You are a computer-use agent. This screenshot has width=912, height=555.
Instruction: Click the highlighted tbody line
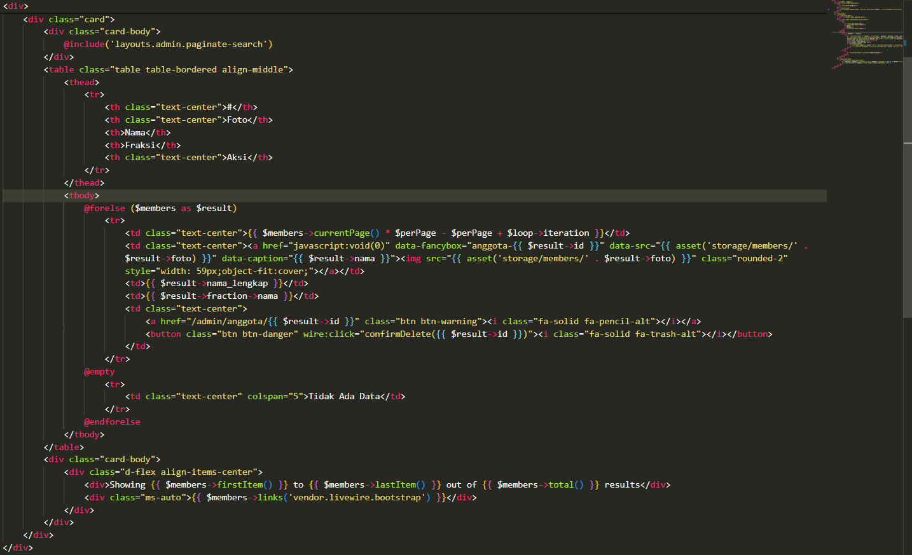pos(83,195)
